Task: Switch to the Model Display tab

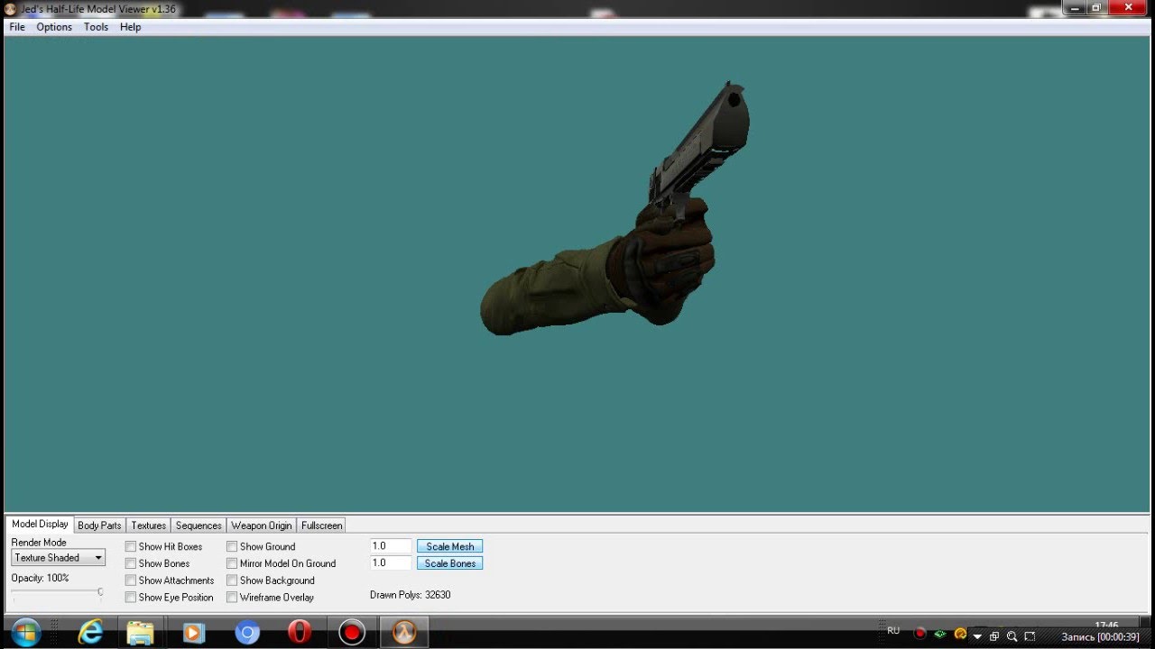Action: point(40,524)
